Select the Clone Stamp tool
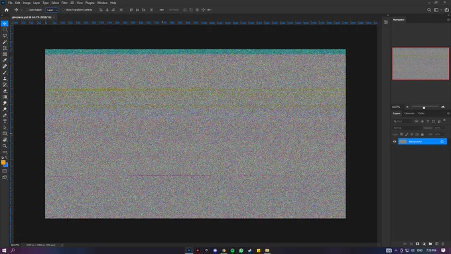Viewport: 451px width, 254px height. [x=5, y=78]
